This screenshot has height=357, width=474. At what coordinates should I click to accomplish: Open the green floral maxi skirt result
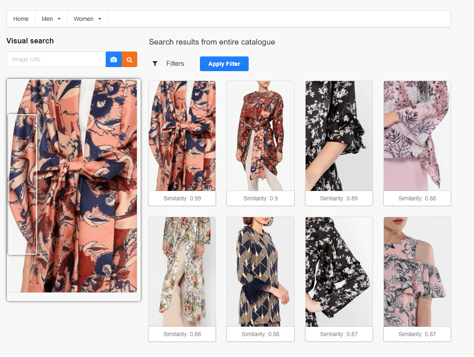[182, 272]
